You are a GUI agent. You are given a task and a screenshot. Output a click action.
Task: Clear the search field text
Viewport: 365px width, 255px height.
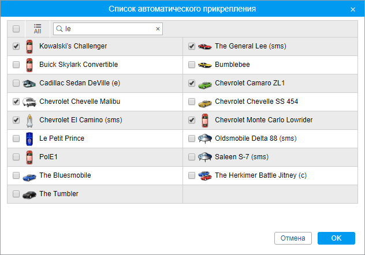click(158, 28)
